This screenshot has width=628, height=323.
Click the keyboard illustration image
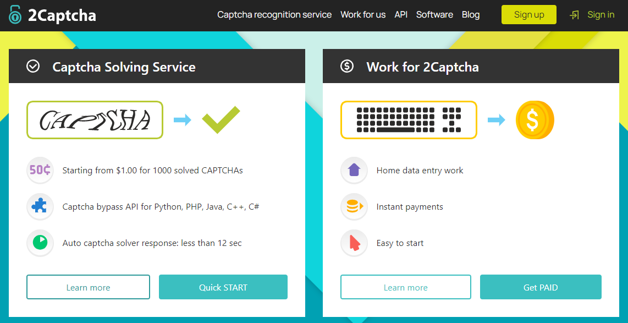[x=409, y=120]
